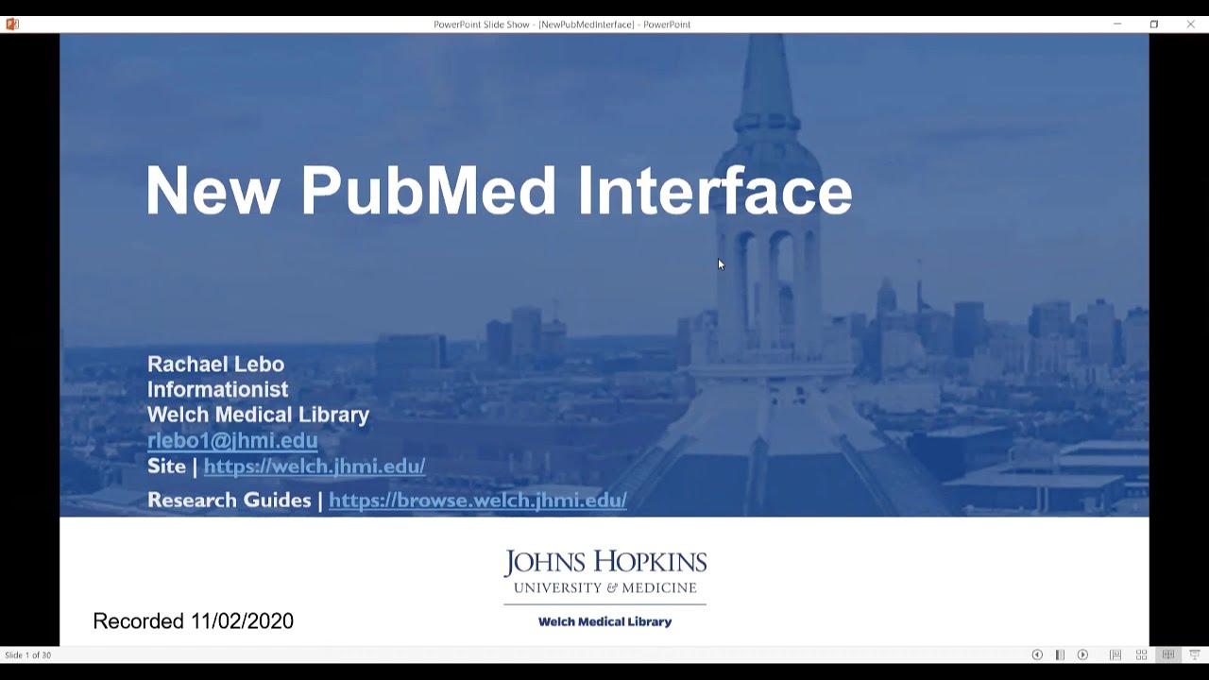Start Slide Show from the status bar
This screenshot has width=1209, height=680.
(1195, 654)
